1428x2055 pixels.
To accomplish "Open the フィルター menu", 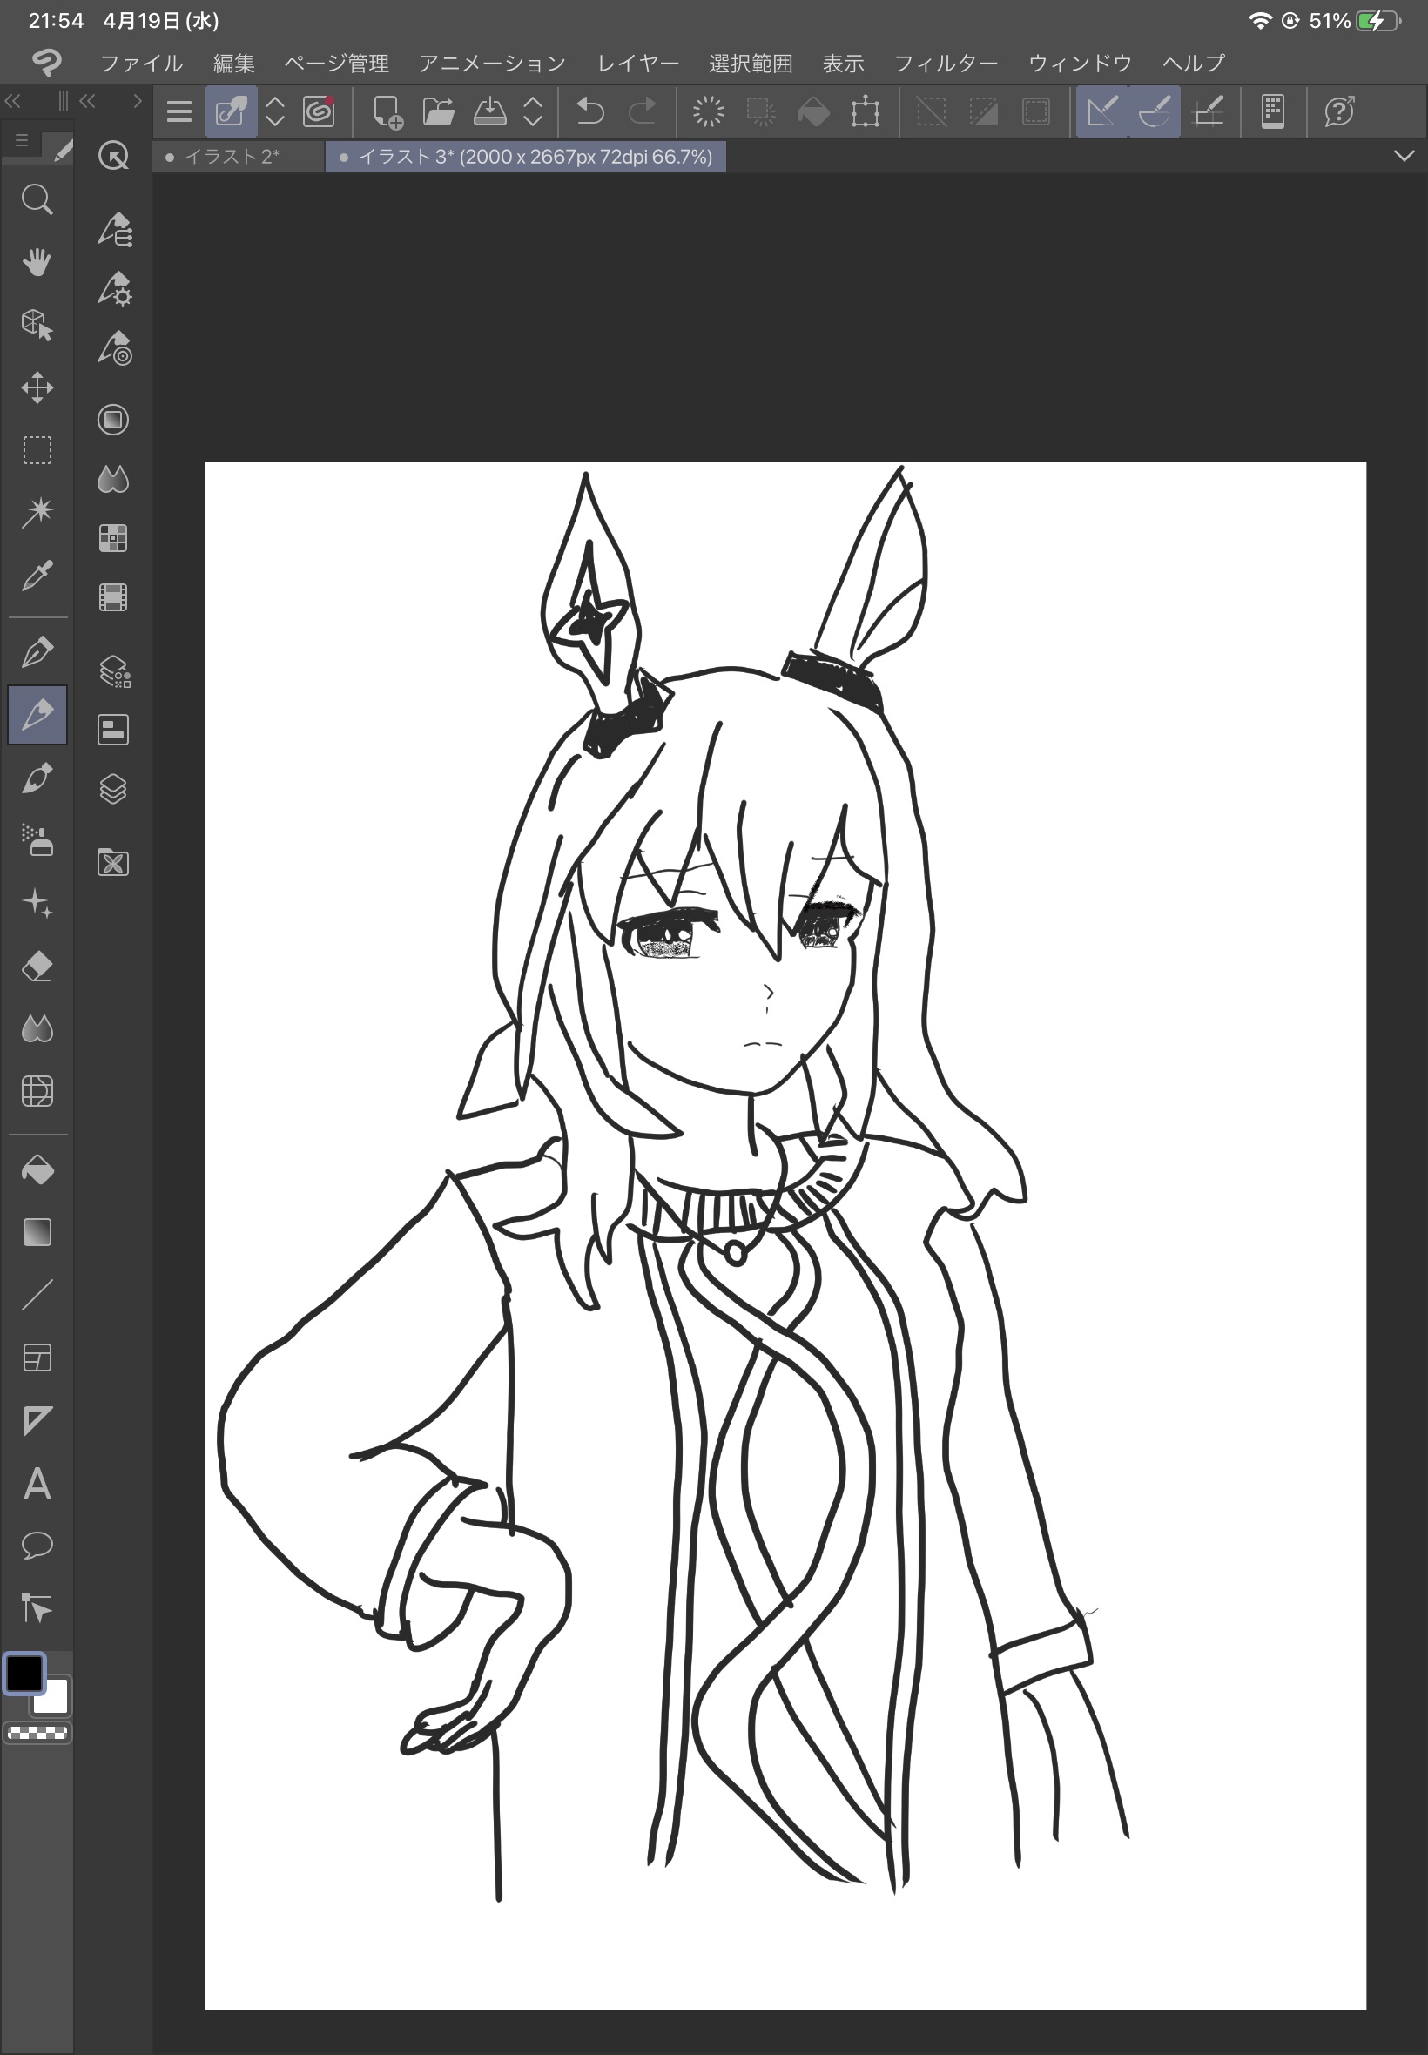I will coord(945,64).
